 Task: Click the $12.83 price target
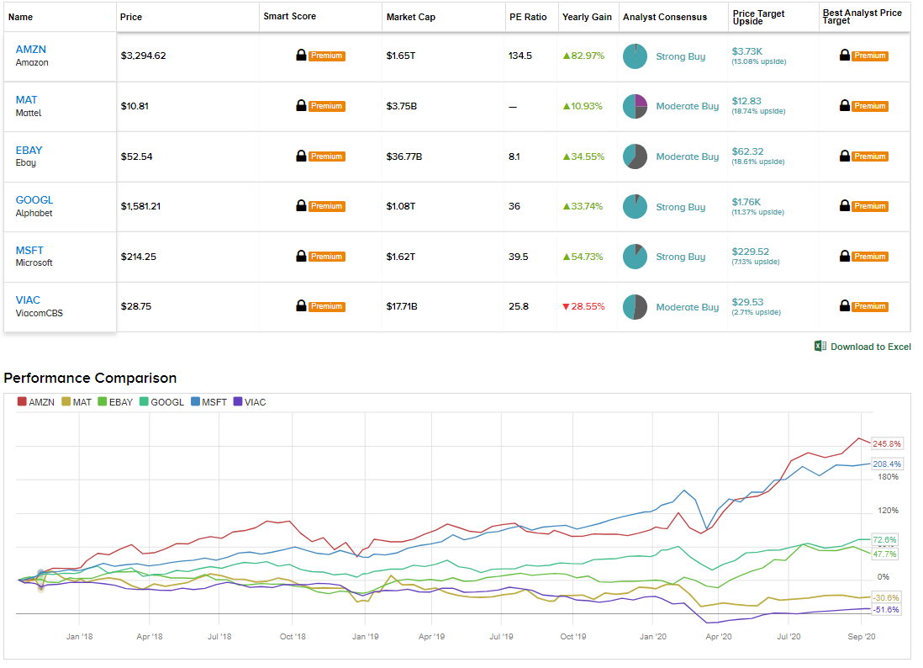[746, 101]
